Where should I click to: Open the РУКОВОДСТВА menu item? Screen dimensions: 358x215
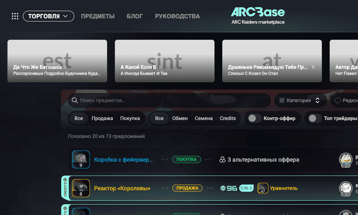pyautogui.click(x=178, y=16)
